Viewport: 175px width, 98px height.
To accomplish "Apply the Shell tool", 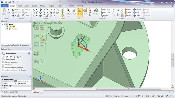I will [x=128, y=10].
